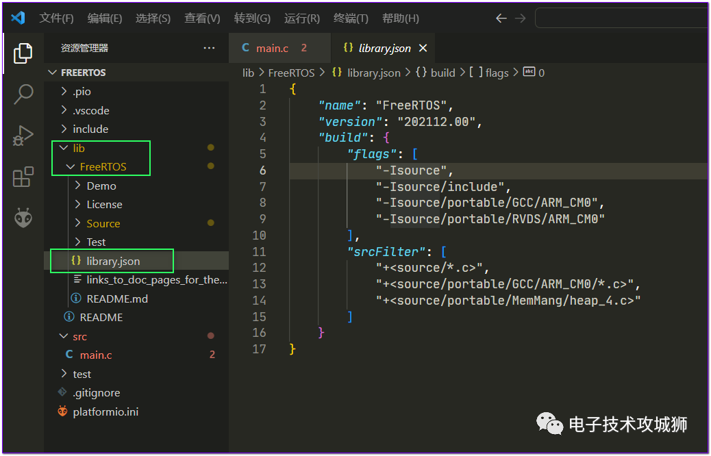Open the Search view icon
This screenshot has height=456, width=711.
23,94
